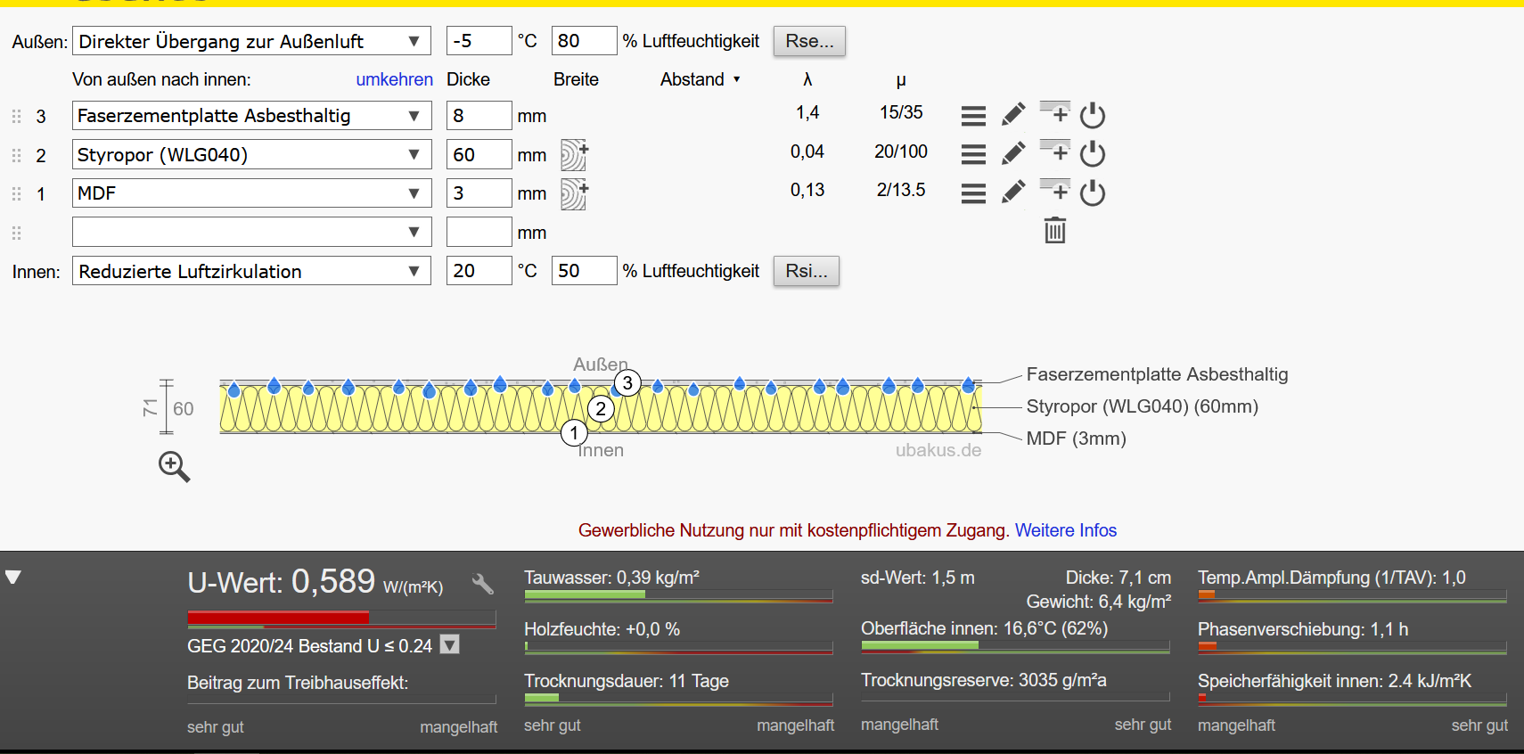
Task: Open the hamburger menu for Styropor layer
Action: pos(973,154)
